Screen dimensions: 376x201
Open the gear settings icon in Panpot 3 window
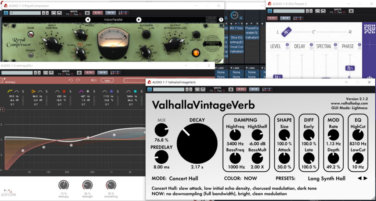tap(351, 11)
